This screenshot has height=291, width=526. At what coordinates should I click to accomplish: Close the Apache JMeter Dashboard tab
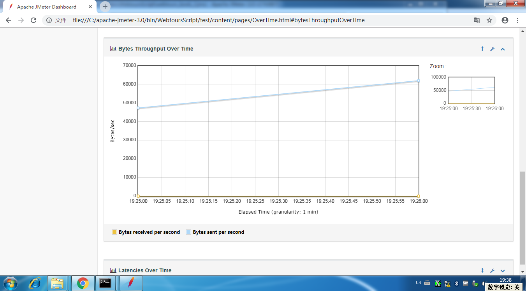click(x=90, y=7)
